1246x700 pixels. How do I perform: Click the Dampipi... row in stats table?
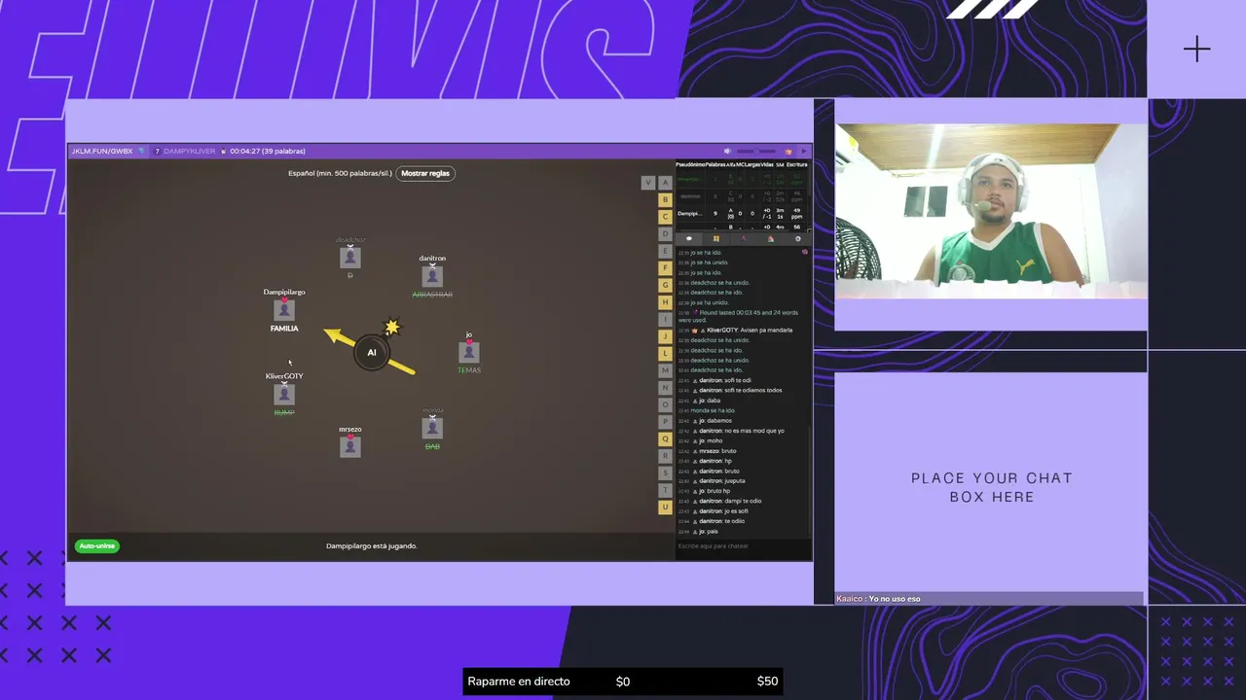pyautogui.click(x=744, y=213)
